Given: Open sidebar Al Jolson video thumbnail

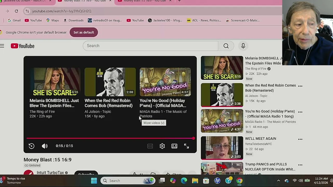Looking at the screenshot, I should click(x=222, y=95).
